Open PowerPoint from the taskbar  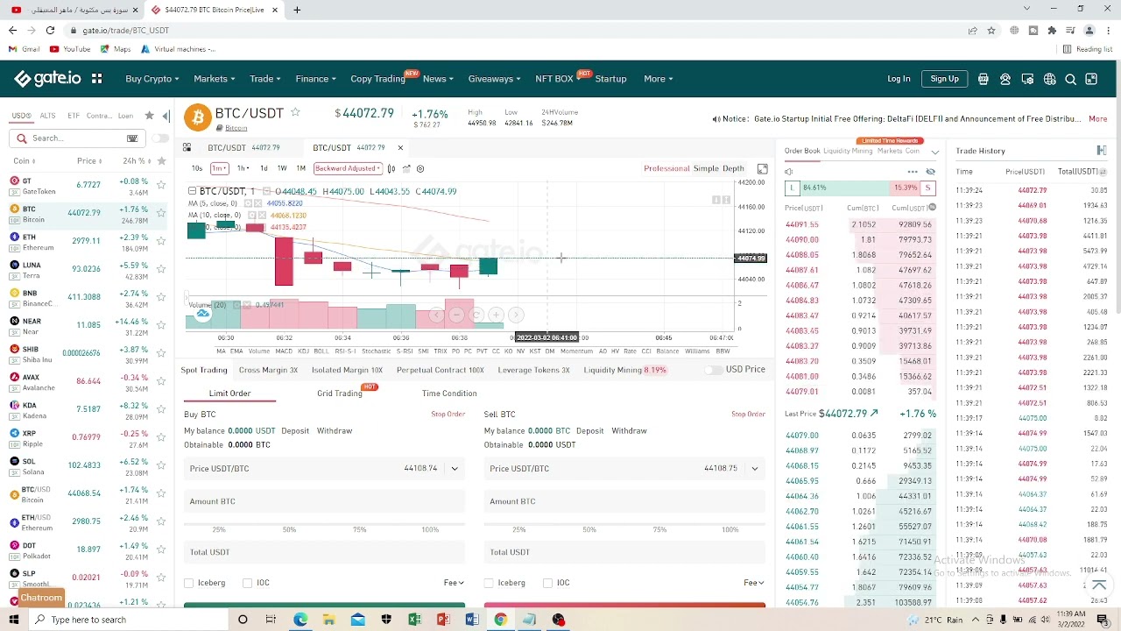(x=443, y=620)
